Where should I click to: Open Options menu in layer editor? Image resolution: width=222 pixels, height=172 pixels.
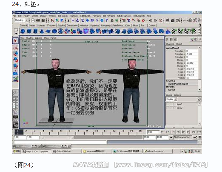pyautogui.click(x=177, y=95)
